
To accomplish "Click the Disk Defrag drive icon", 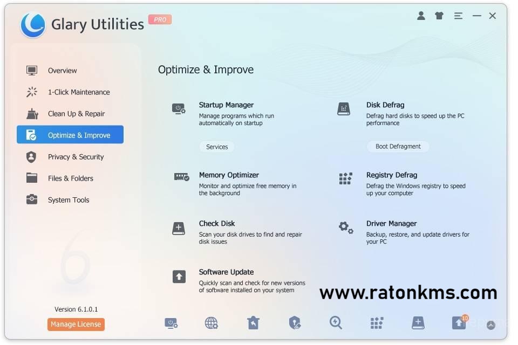I will 344,109.
